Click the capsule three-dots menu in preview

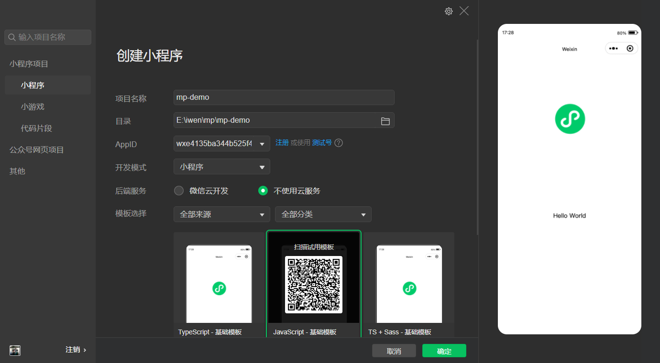[x=614, y=48]
